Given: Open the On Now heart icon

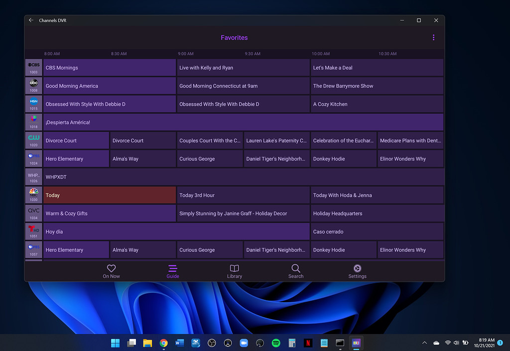Looking at the screenshot, I should tap(111, 268).
